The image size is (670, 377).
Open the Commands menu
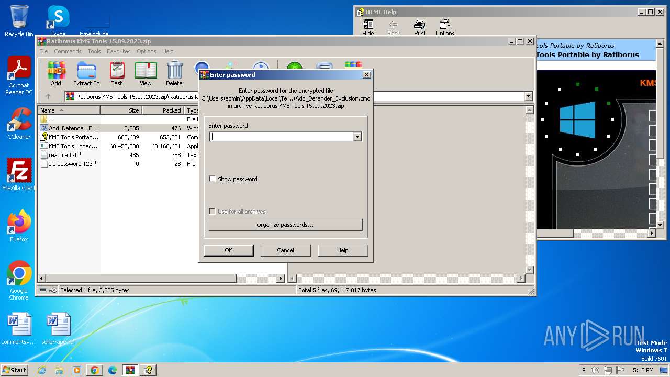(68, 51)
